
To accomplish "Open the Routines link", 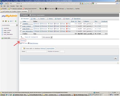I will coord(23,41).
